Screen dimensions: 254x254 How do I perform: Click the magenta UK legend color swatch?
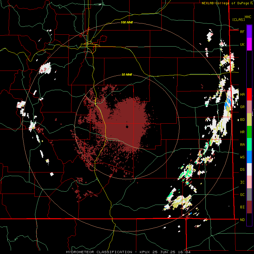[x=249, y=44]
